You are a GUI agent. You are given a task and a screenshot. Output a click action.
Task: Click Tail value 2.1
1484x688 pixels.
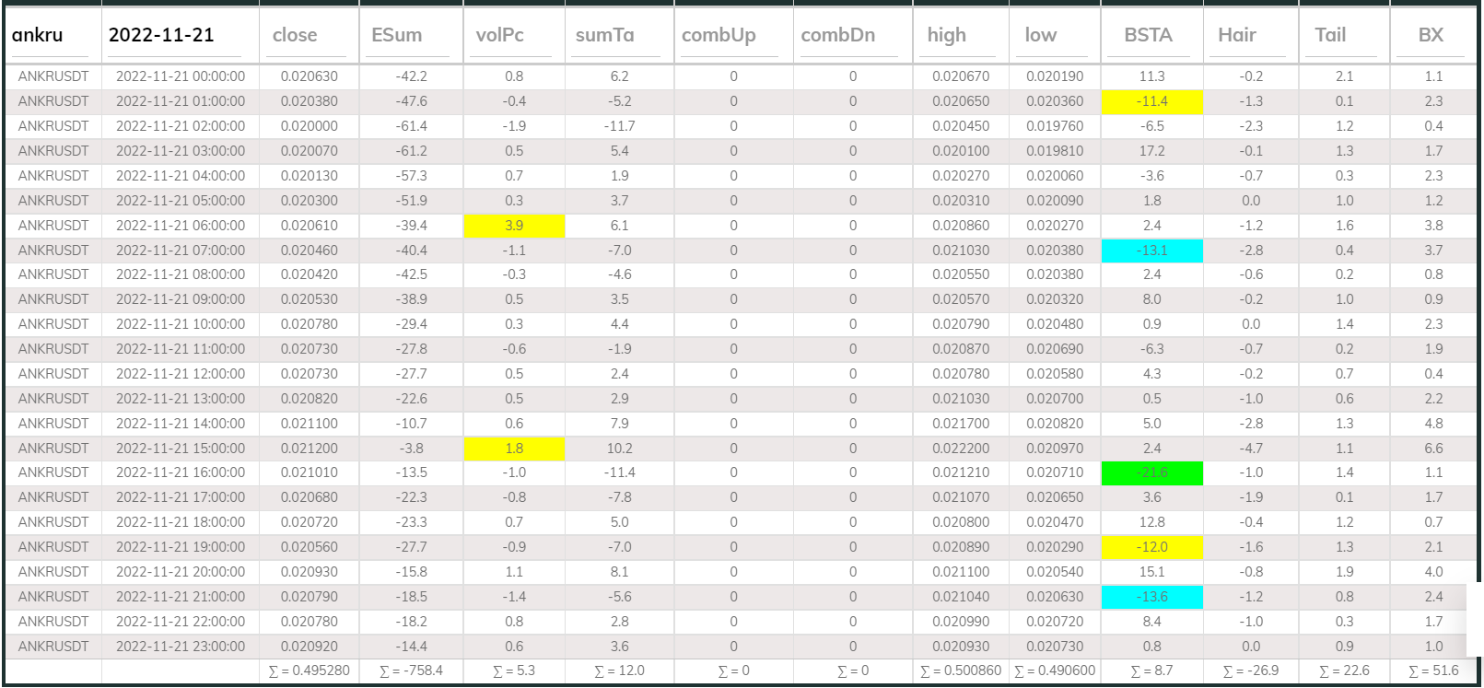(x=1345, y=76)
